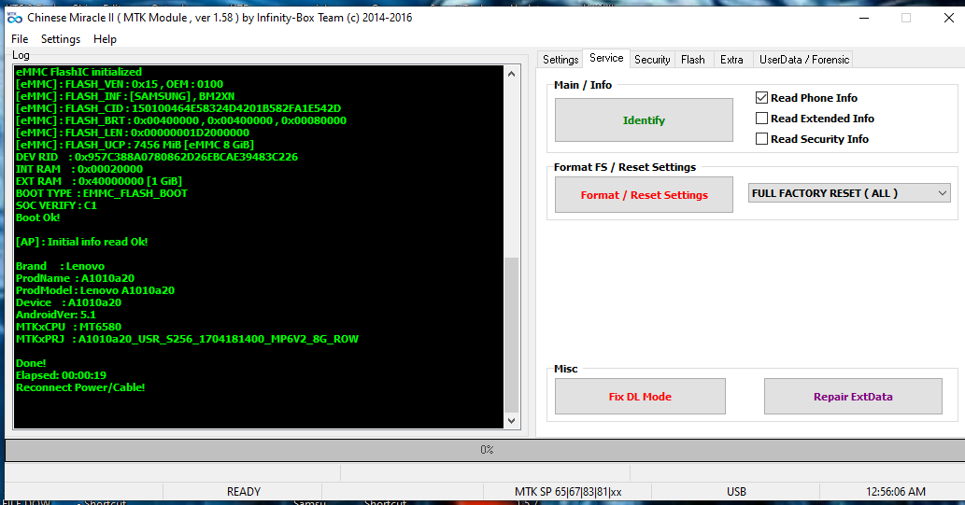Click the 'Done!' log line
Image resolution: width=965 pixels, height=505 pixels.
click(31, 363)
